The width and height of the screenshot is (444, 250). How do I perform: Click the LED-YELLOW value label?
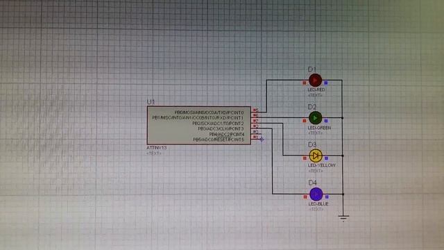tap(322, 165)
